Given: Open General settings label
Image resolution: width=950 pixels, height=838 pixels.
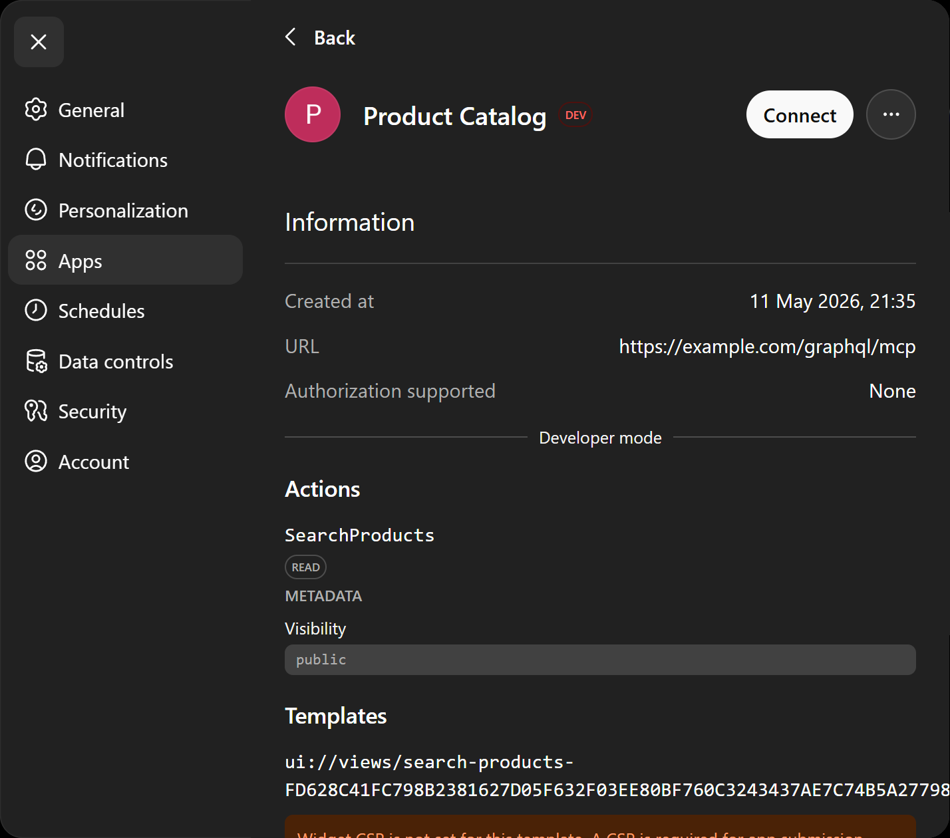Looking at the screenshot, I should (x=91, y=110).
